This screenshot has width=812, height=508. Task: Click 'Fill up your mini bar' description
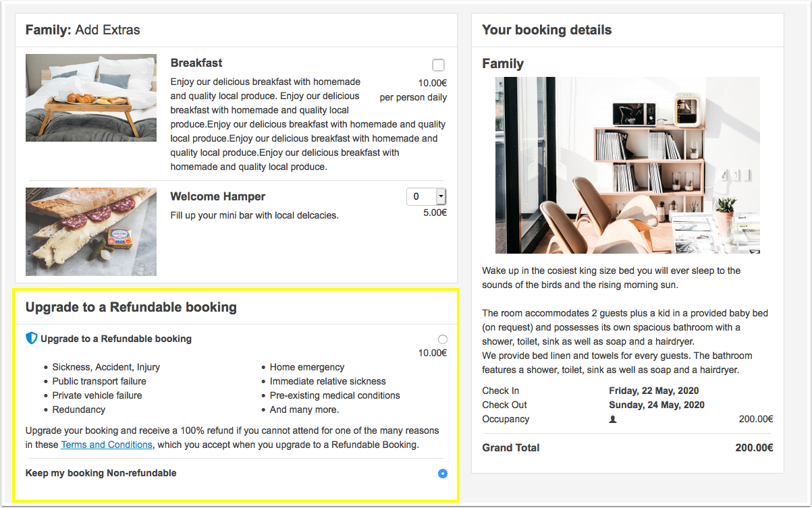click(254, 215)
